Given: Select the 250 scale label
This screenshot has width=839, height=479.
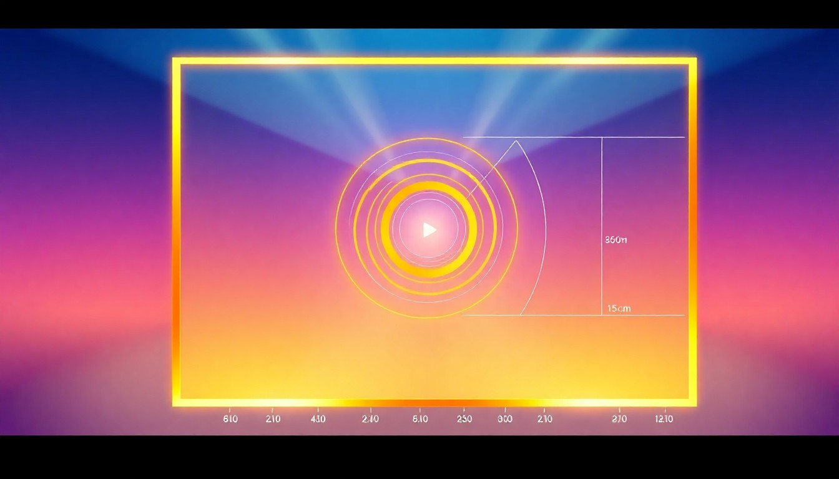Looking at the screenshot, I should [x=464, y=419].
